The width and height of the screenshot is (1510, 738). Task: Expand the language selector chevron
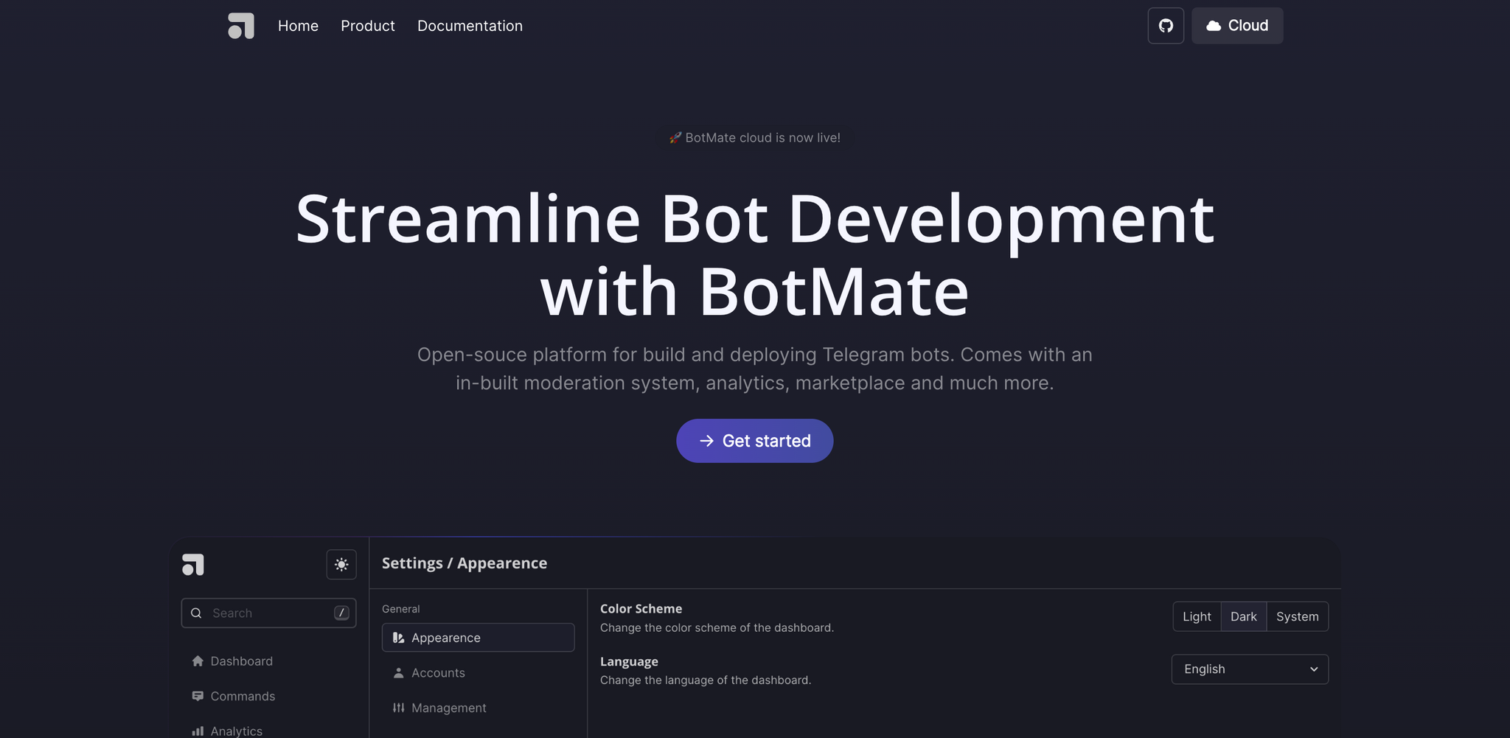tap(1313, 669)
